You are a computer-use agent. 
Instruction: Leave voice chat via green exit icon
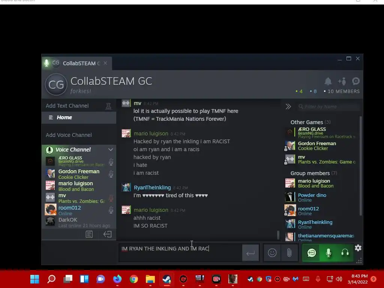(x=312, y=253)
